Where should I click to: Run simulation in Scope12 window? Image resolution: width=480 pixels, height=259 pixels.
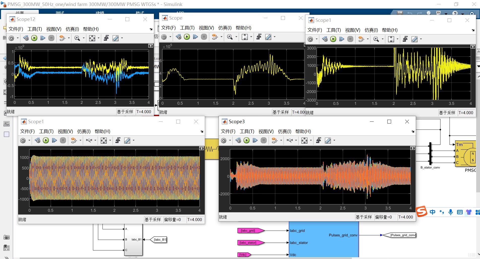tap(34, 38)
